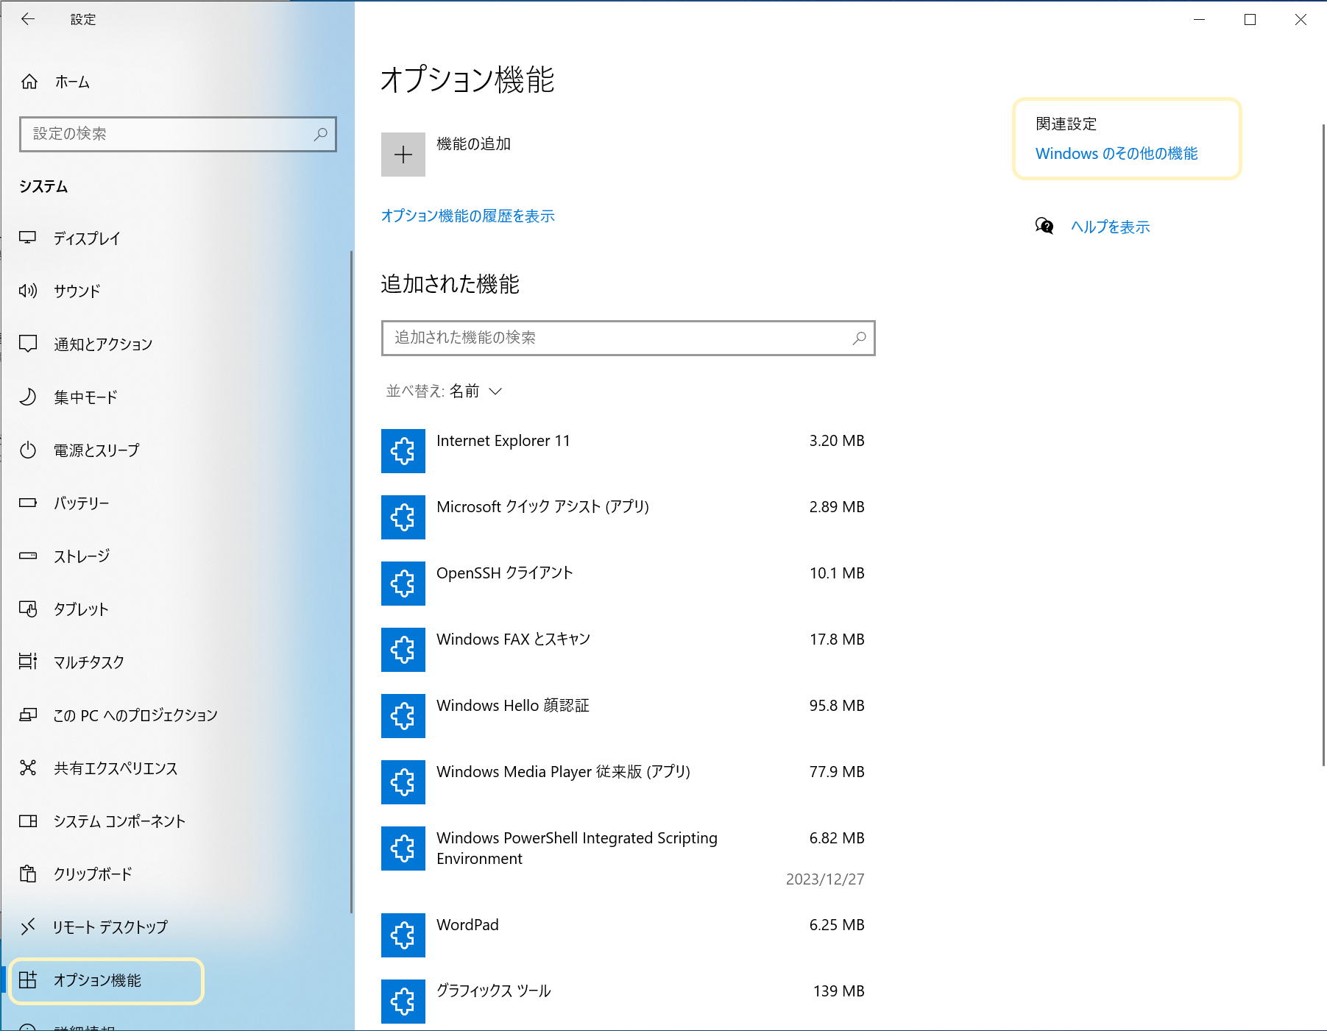
Task: Open タブレット tablet icon
Action: 28,609
